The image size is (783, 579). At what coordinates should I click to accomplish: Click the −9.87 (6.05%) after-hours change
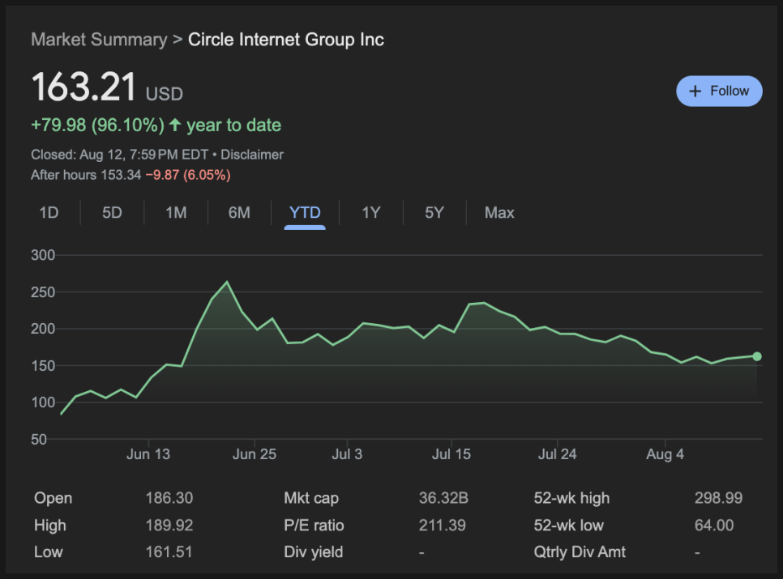point(188,175)
